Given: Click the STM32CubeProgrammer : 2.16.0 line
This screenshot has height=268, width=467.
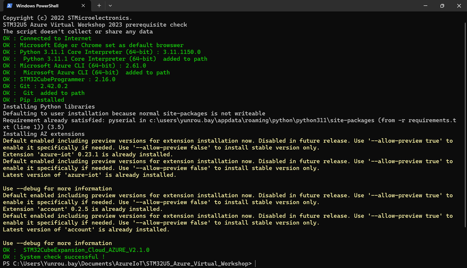Looking at the screenshot, I should tap(59, 79).
